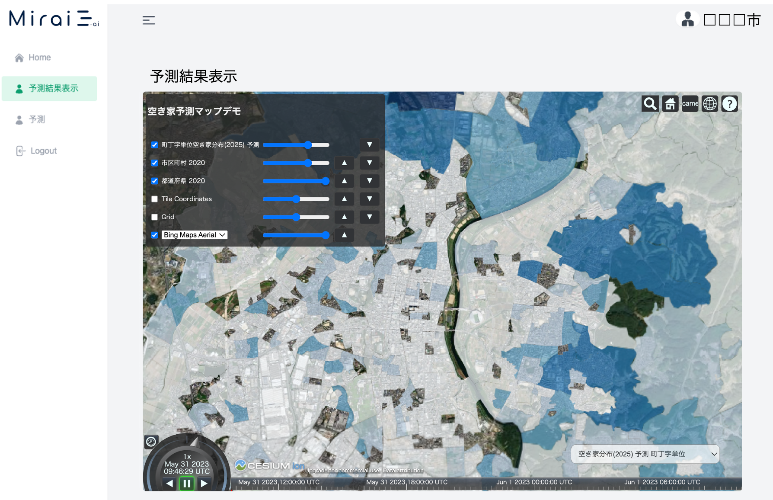Lower the Grid layer

pyautogui.click(x=370, y=217)
